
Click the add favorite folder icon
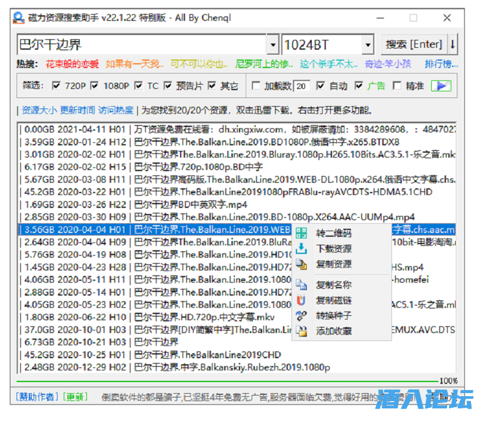tap(301, 331)
